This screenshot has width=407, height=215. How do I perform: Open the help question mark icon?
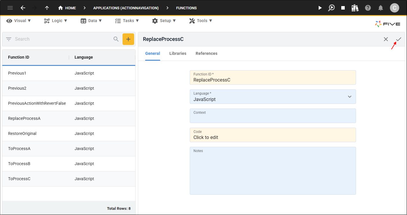pos(368,8)
